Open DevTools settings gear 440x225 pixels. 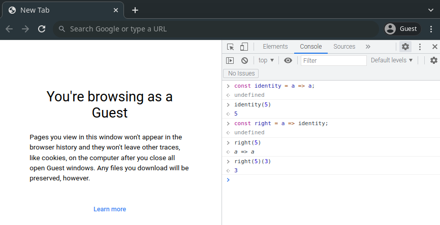click(x=405, y=47)
